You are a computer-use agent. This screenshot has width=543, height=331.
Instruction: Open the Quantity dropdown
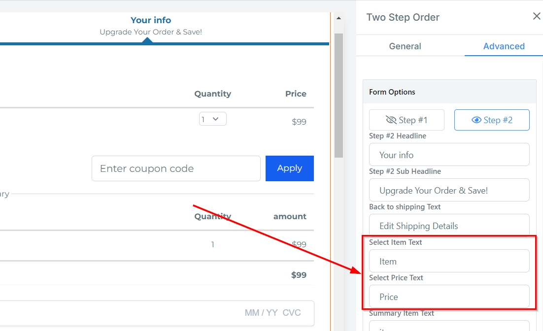click(212, 119)
